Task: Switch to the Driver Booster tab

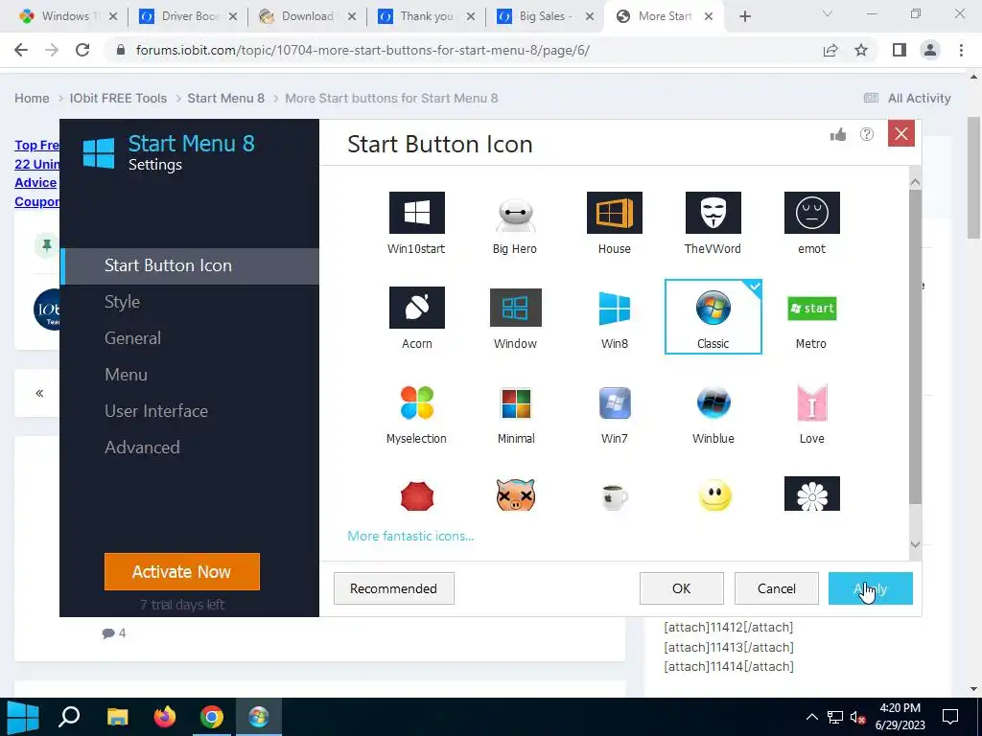Action: point(188,16)
